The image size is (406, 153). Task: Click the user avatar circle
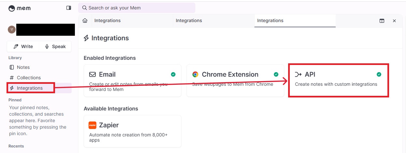click(12, 30)
